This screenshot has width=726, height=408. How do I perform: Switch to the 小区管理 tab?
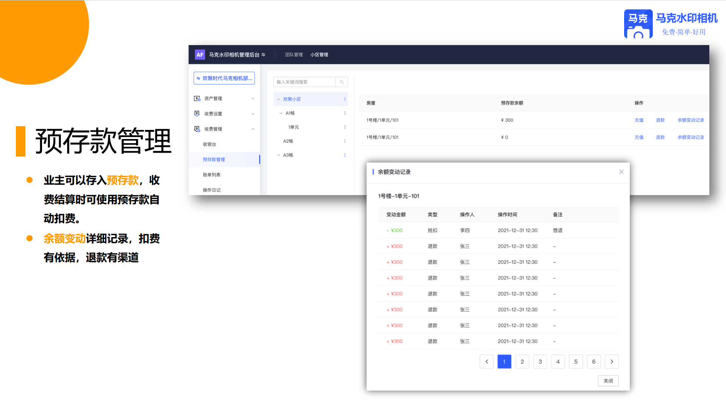pos(319,55)
